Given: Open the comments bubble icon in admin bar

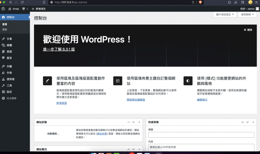Looking at the screenshot, I should 24,9.
